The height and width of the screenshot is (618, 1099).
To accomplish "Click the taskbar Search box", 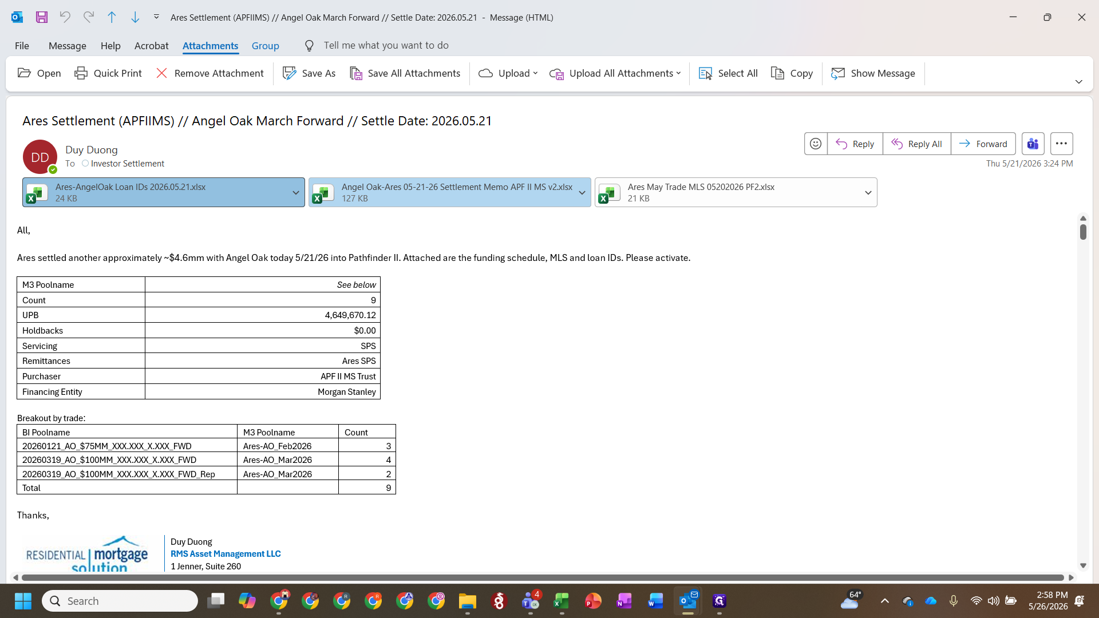I will coord(120,601).
